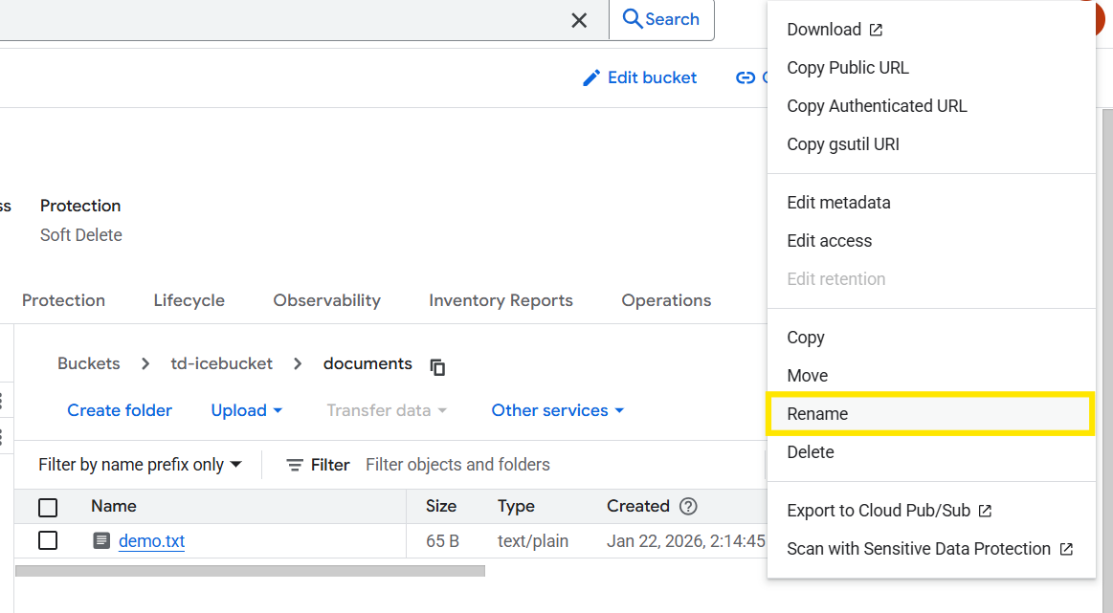Click the Filter list icon
The height and width of the screenshot is (613, 1113).
296,466
